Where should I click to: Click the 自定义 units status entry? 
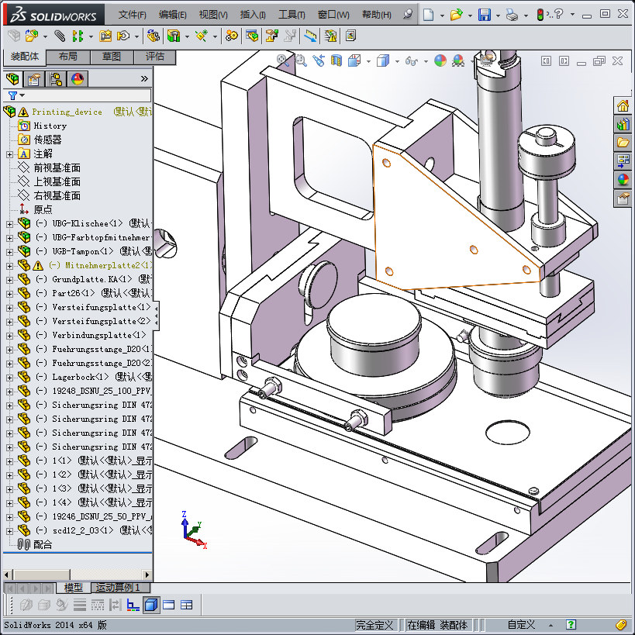click(522, 625)
